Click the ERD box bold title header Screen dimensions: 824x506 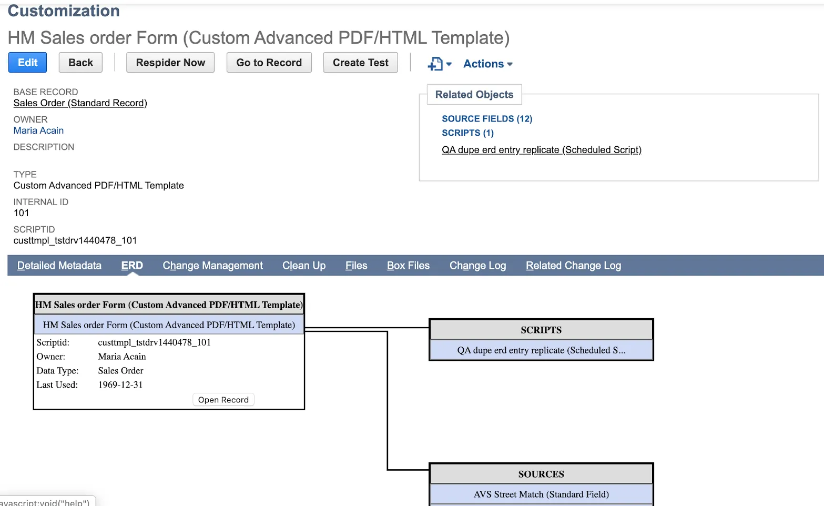coord(169,305)
